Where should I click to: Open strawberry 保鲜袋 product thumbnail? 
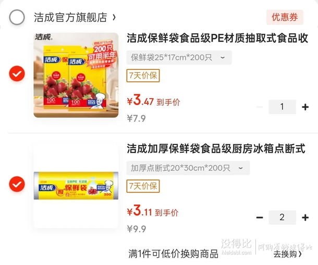point(76,75)
